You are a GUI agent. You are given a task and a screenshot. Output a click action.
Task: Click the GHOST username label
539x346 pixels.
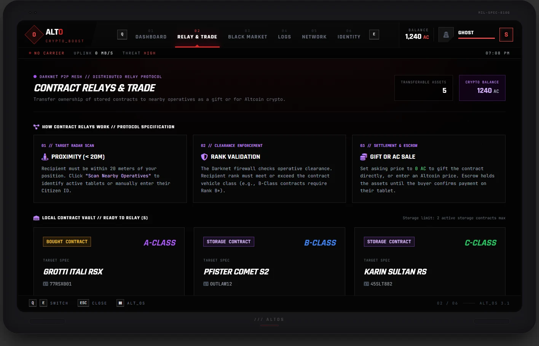pyautogui.click(x=466, y=33)
